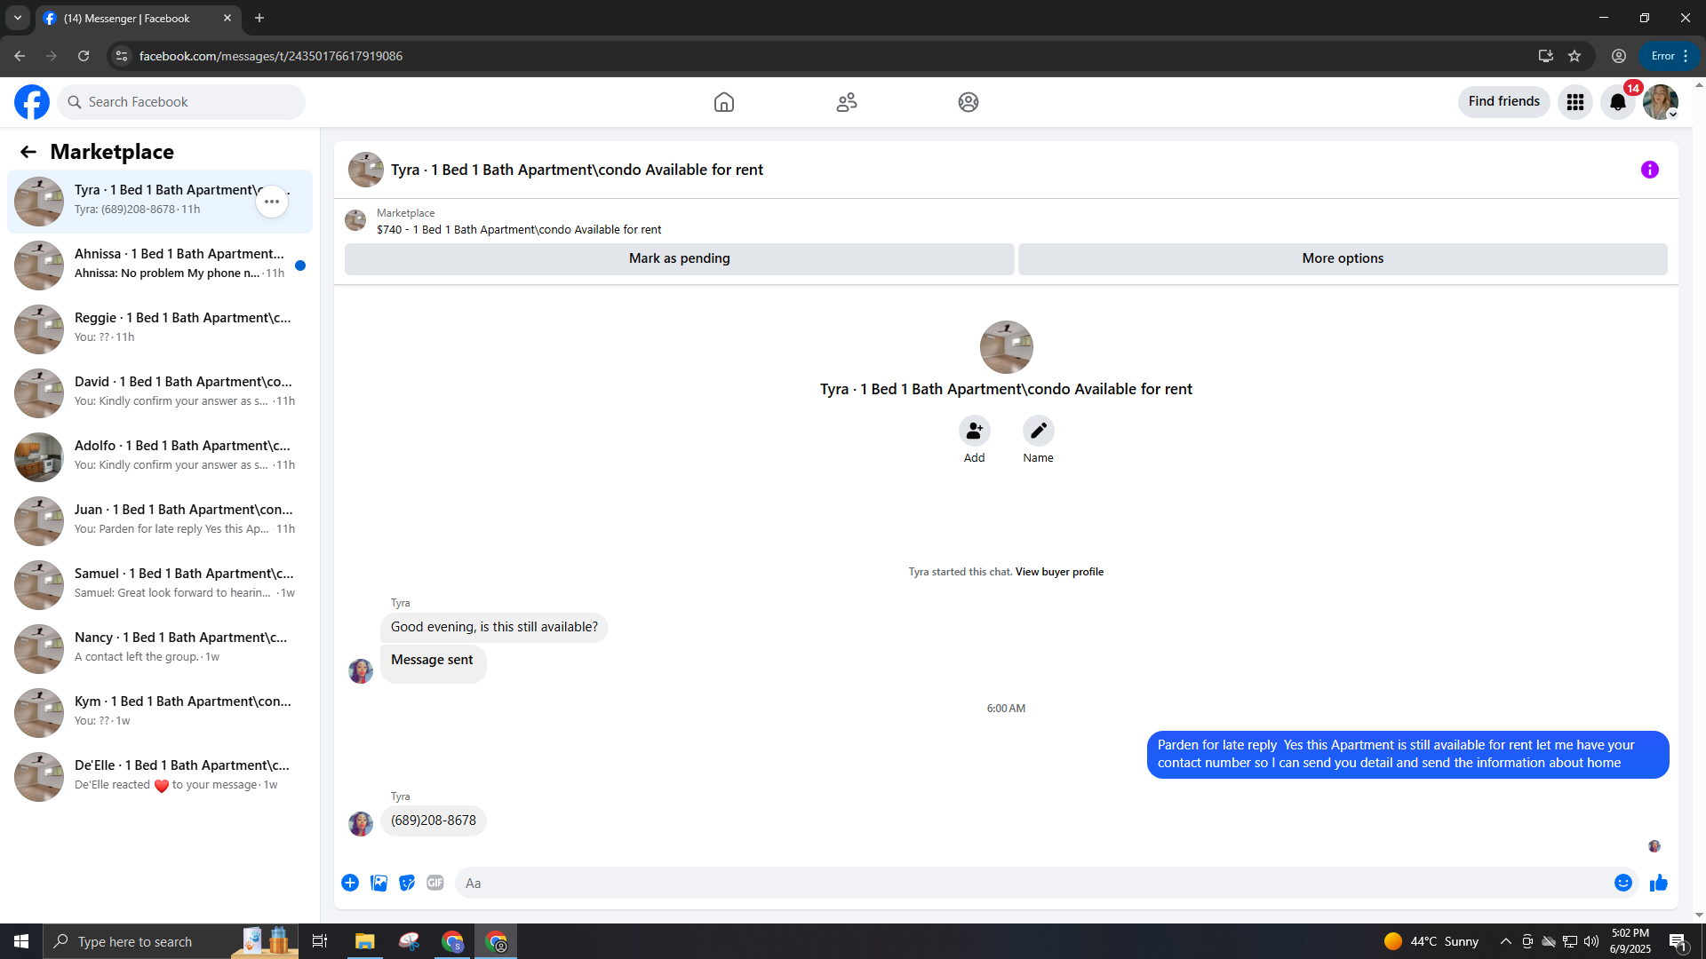1706x959 pixels.
Task: Click the 'Good evening, is this still available?' message
Action: coord(494,627)
